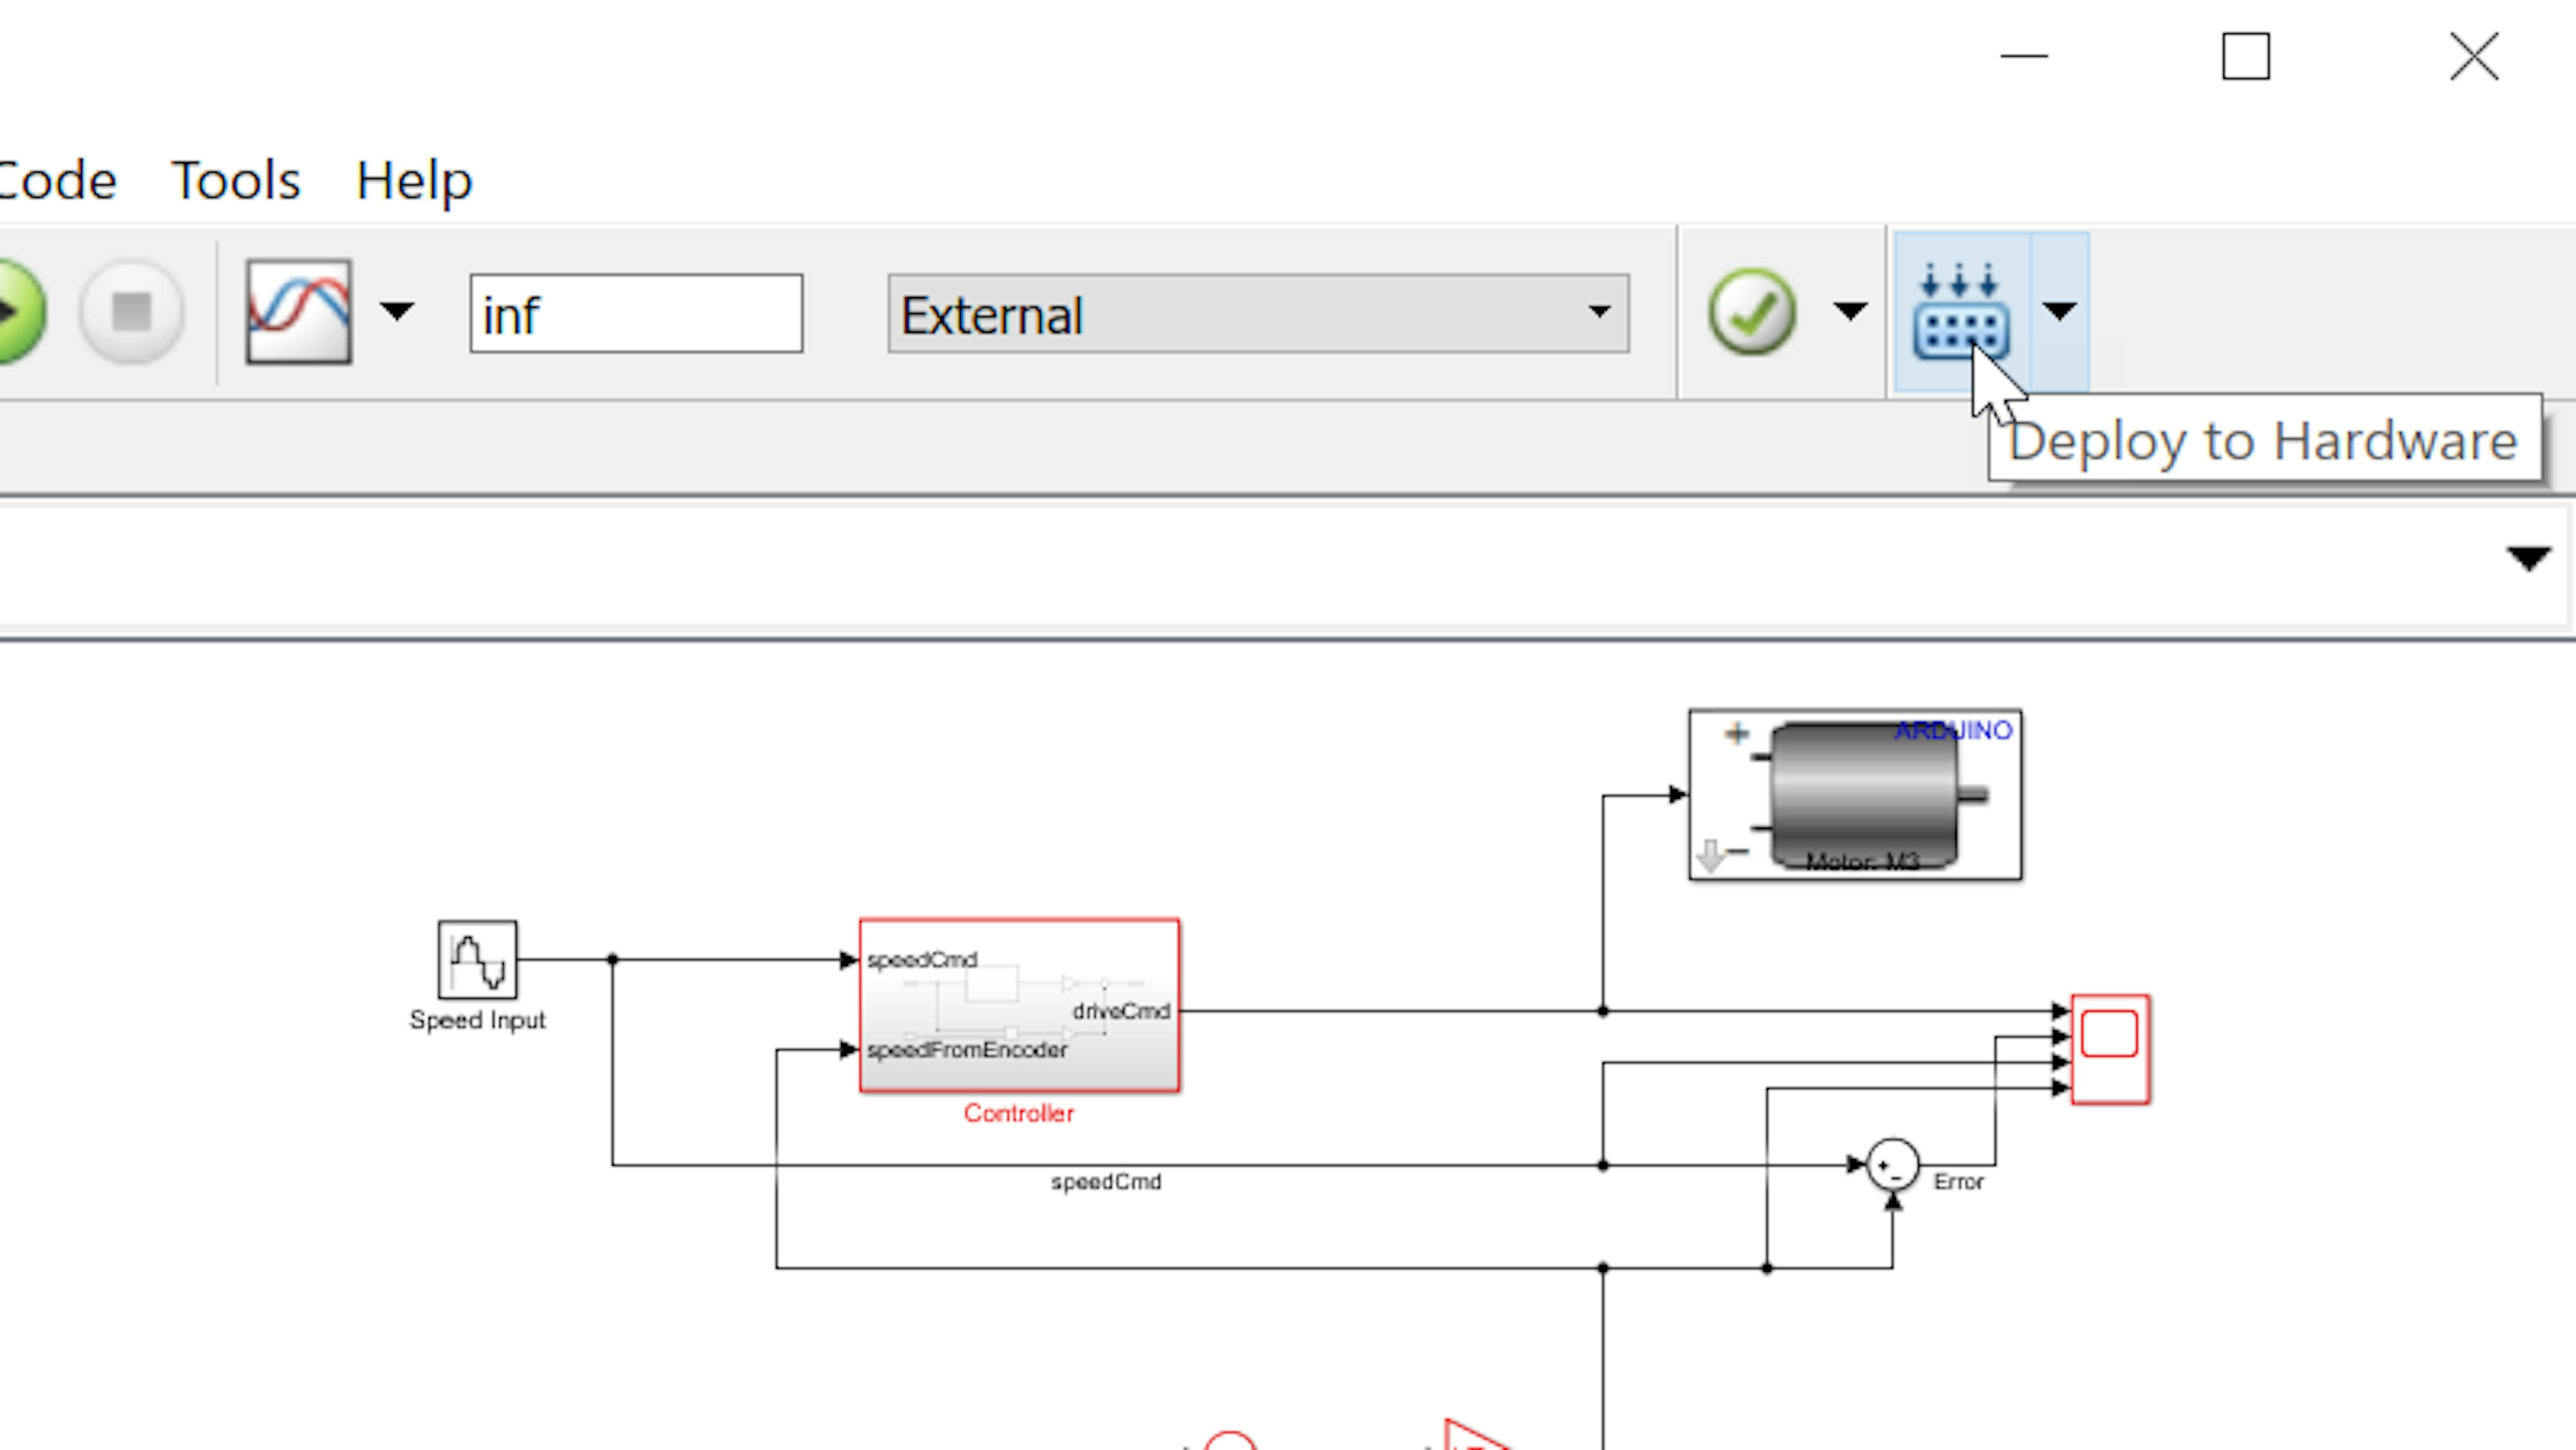Click the Error label text
This screenshot has width=2576, height=1450.
click(1958, 1182)
